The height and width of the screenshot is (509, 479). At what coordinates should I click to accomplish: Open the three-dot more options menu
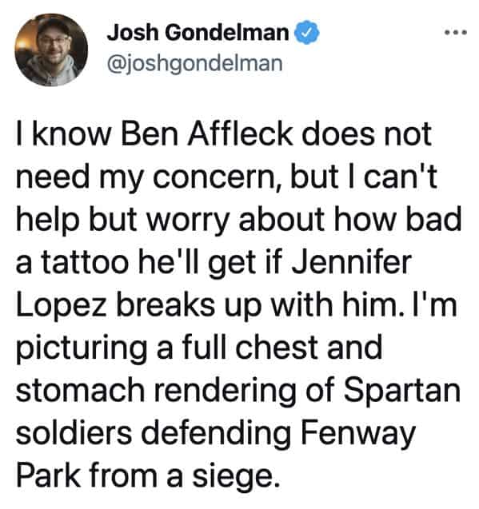[x=457, y=33]
